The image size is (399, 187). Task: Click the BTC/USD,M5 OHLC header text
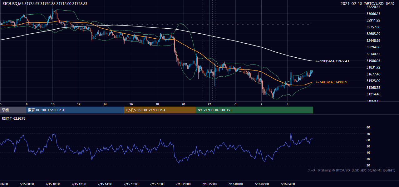(x=45, y=4)
